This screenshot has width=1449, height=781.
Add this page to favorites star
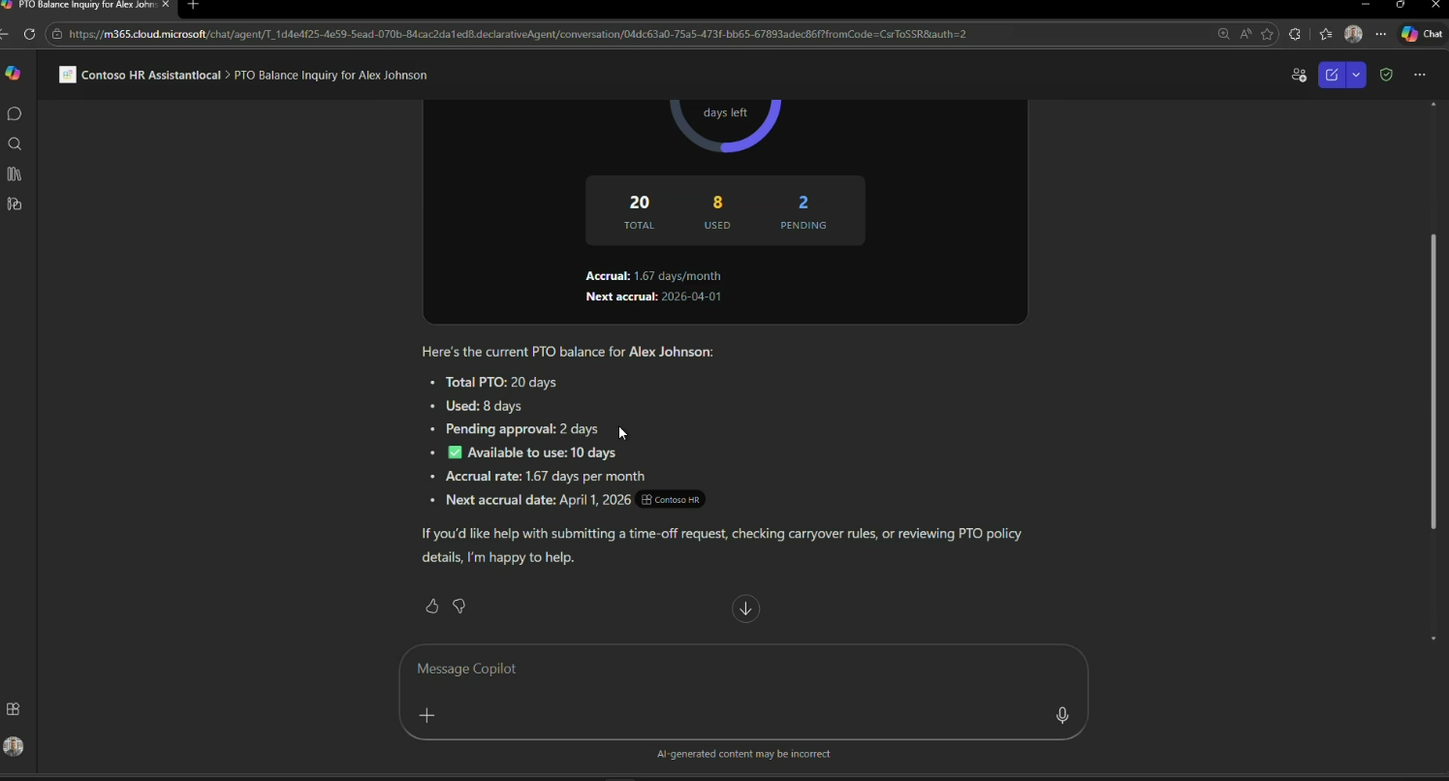1267,34
